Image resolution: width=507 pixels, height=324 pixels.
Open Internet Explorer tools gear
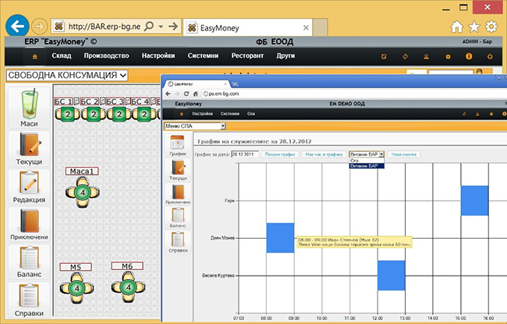(491, 27)
